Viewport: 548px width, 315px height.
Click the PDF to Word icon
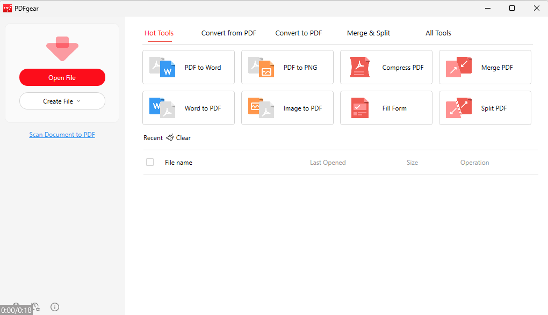tap(162, 67)
